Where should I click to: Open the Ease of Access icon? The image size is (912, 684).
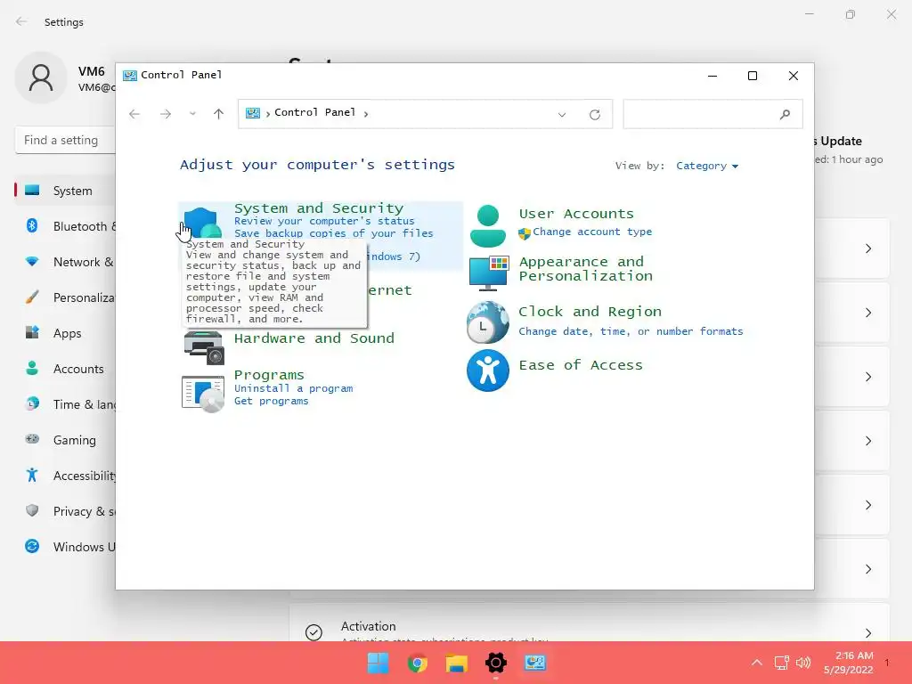point(487,370)
